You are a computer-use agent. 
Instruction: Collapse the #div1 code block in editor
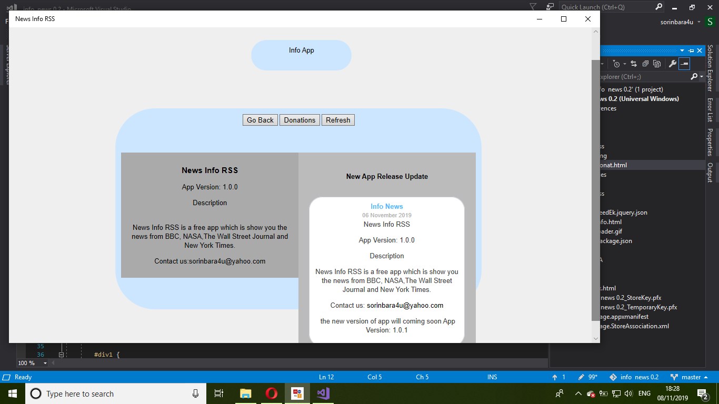(61, 355)
